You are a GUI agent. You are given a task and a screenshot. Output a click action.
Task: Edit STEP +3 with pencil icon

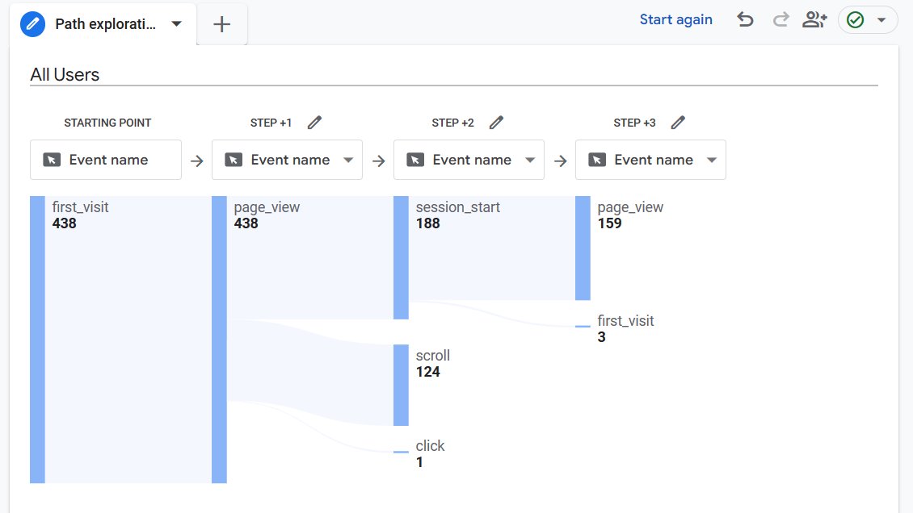[x=678, y=123]
